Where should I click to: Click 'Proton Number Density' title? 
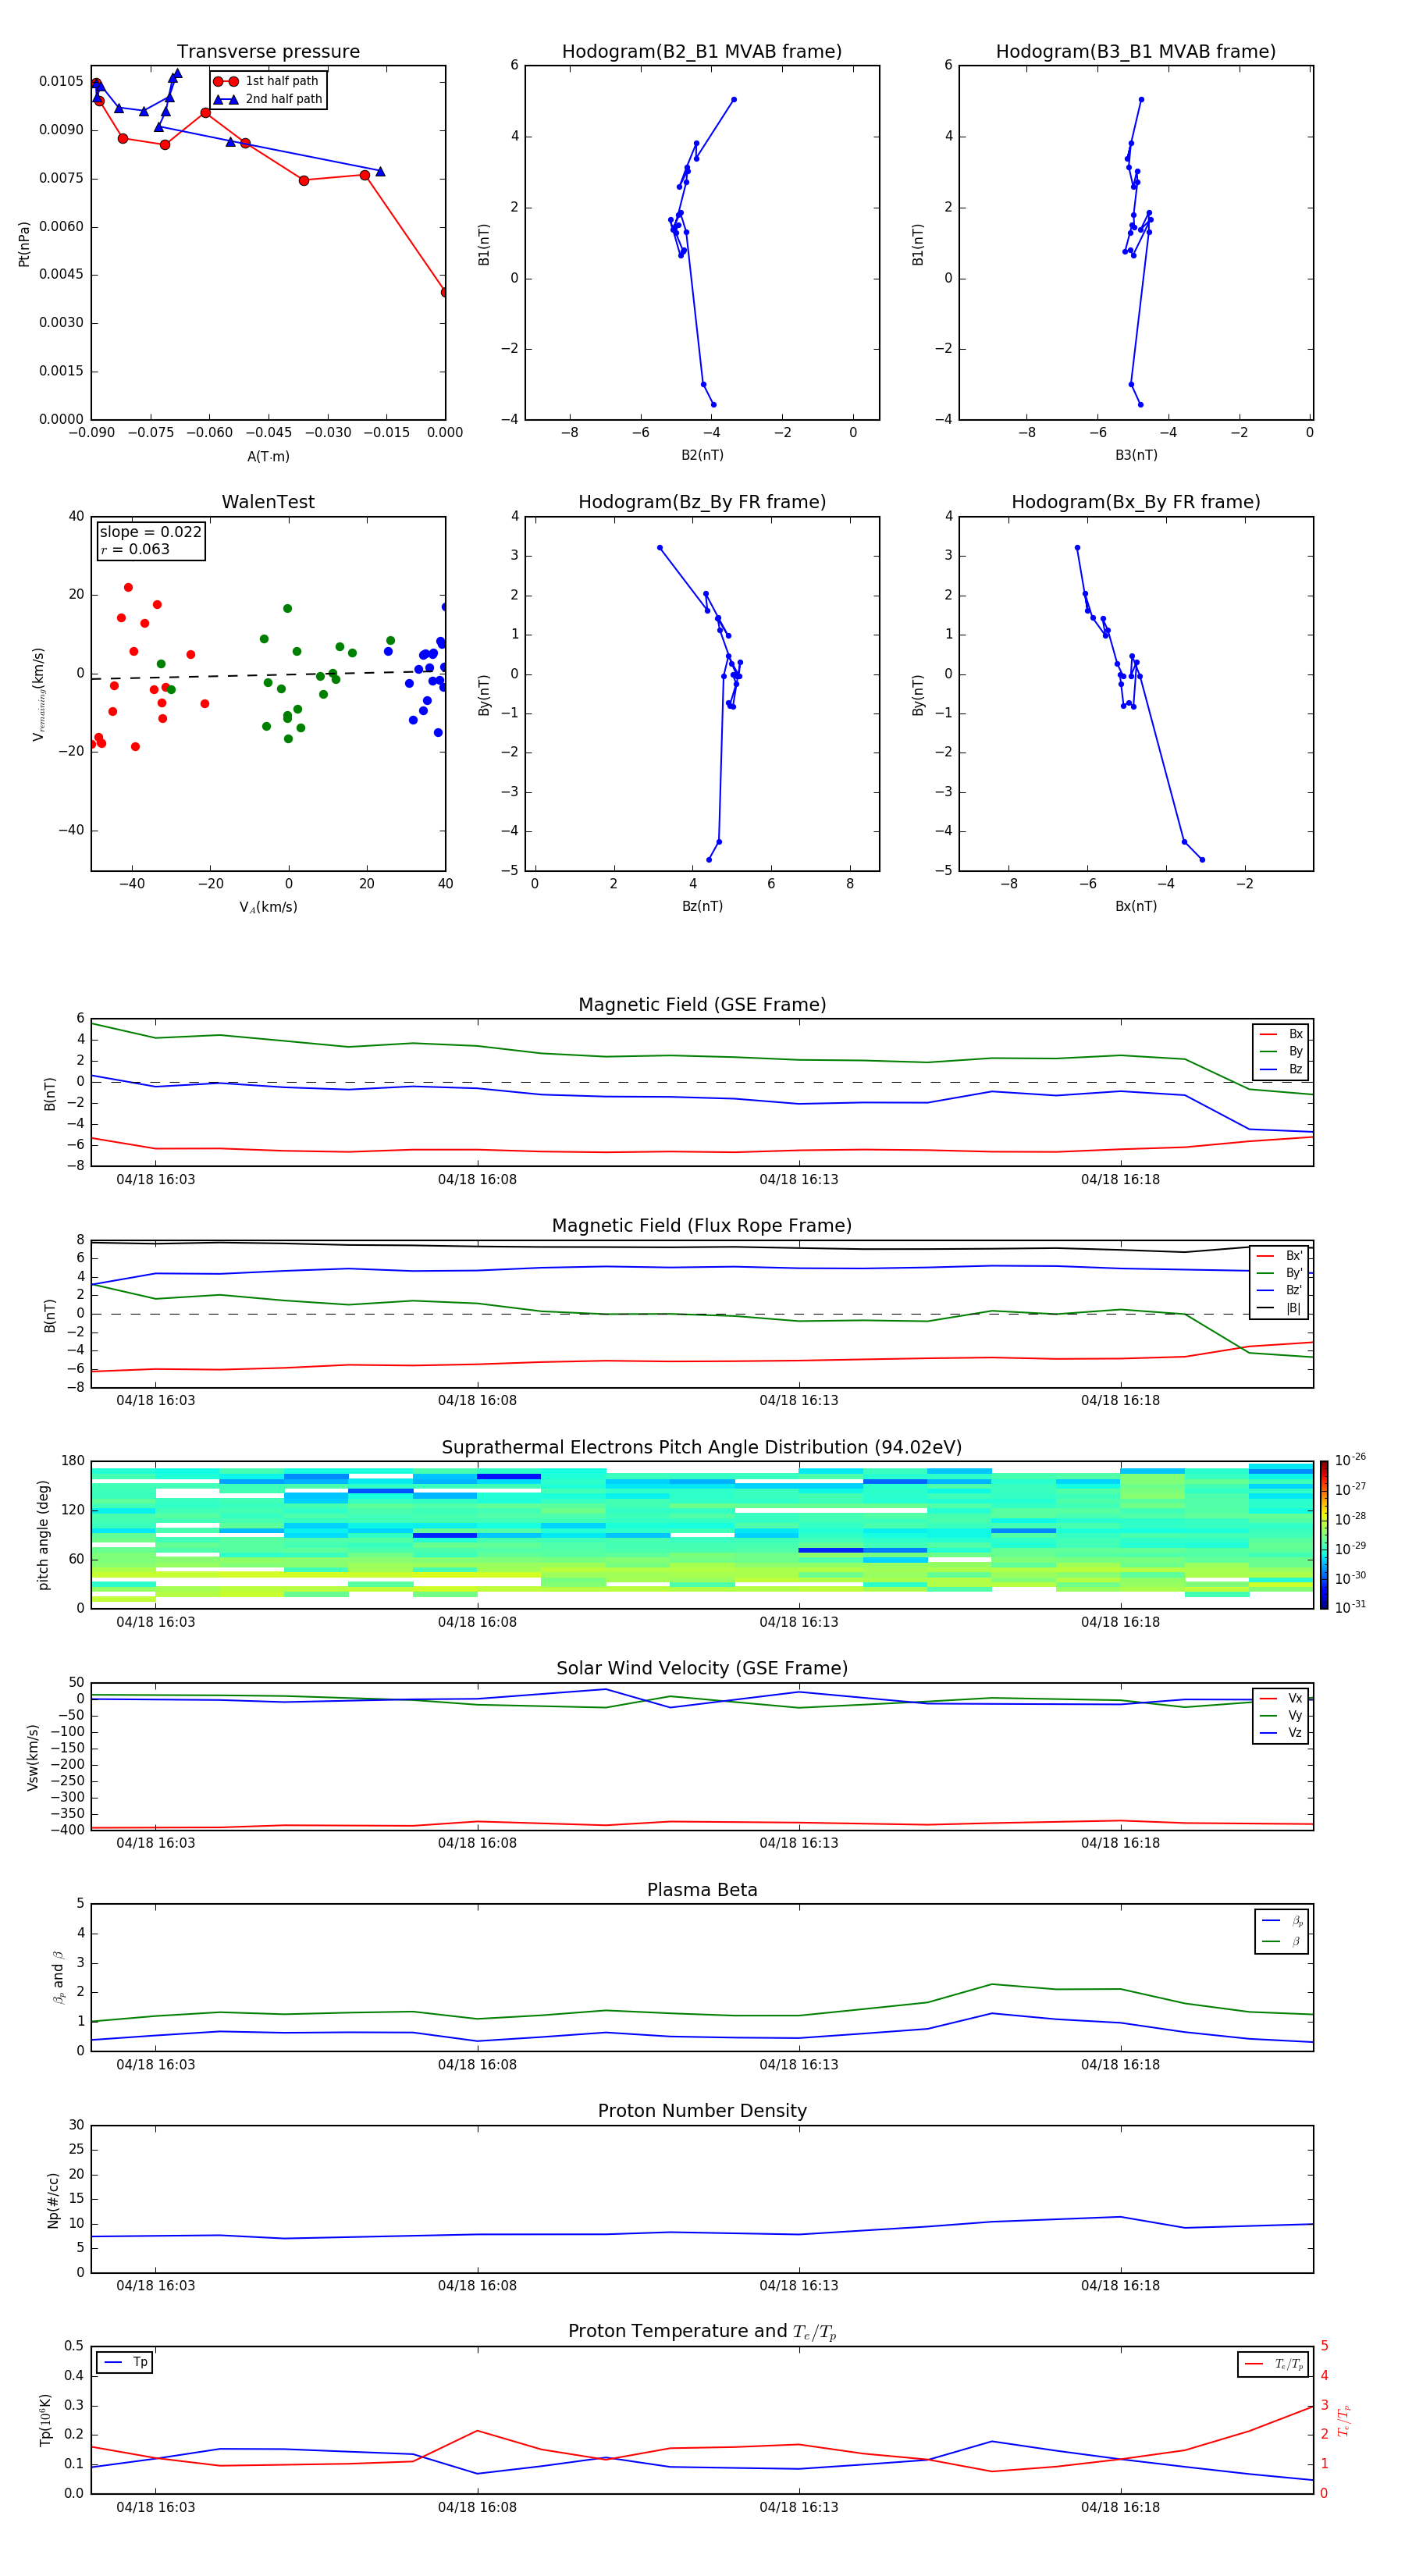[x=702, y=2111]
